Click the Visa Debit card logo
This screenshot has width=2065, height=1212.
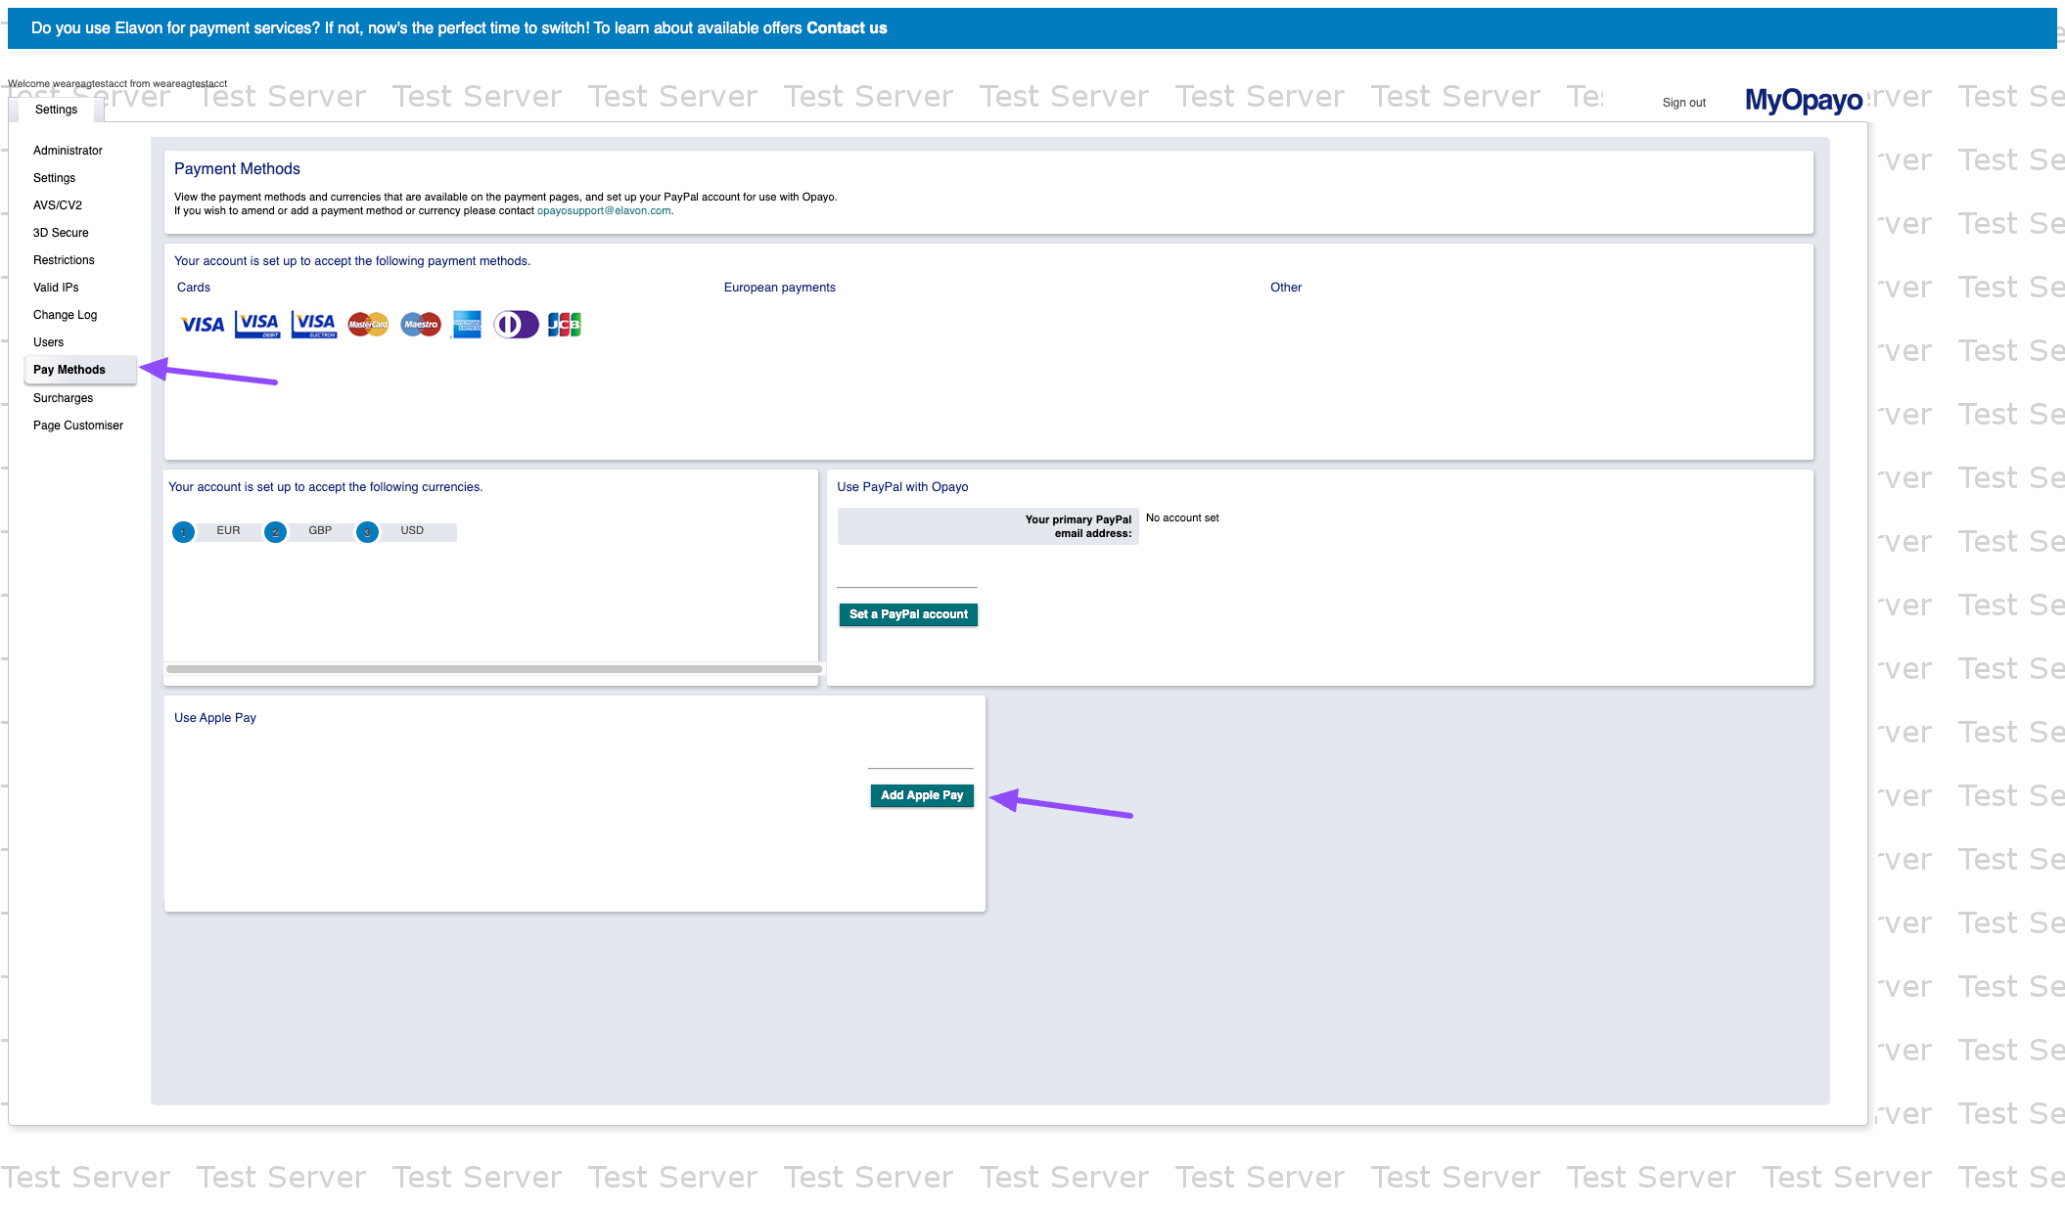(x=258, y=325)
